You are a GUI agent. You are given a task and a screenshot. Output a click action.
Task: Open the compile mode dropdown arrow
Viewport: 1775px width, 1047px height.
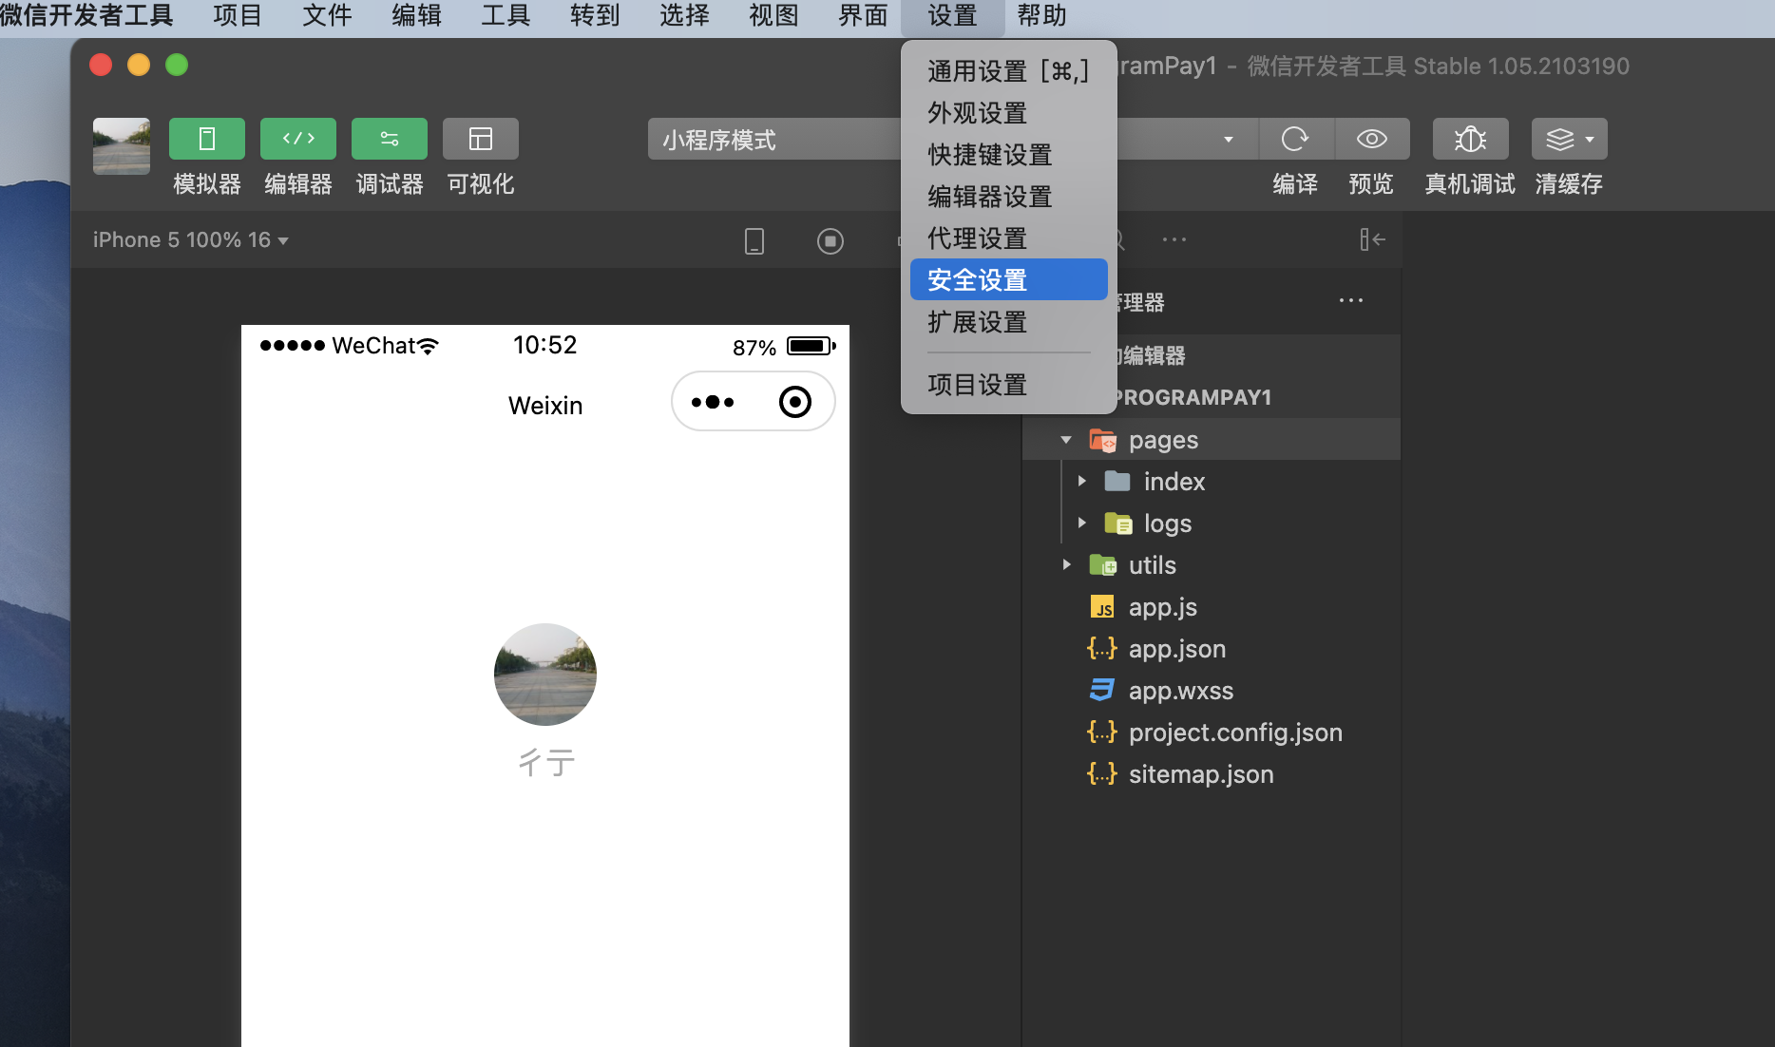(1229, 140)
